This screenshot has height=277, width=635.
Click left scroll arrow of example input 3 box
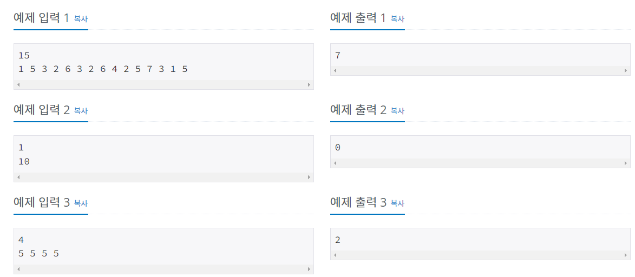[x=18, y=269]
